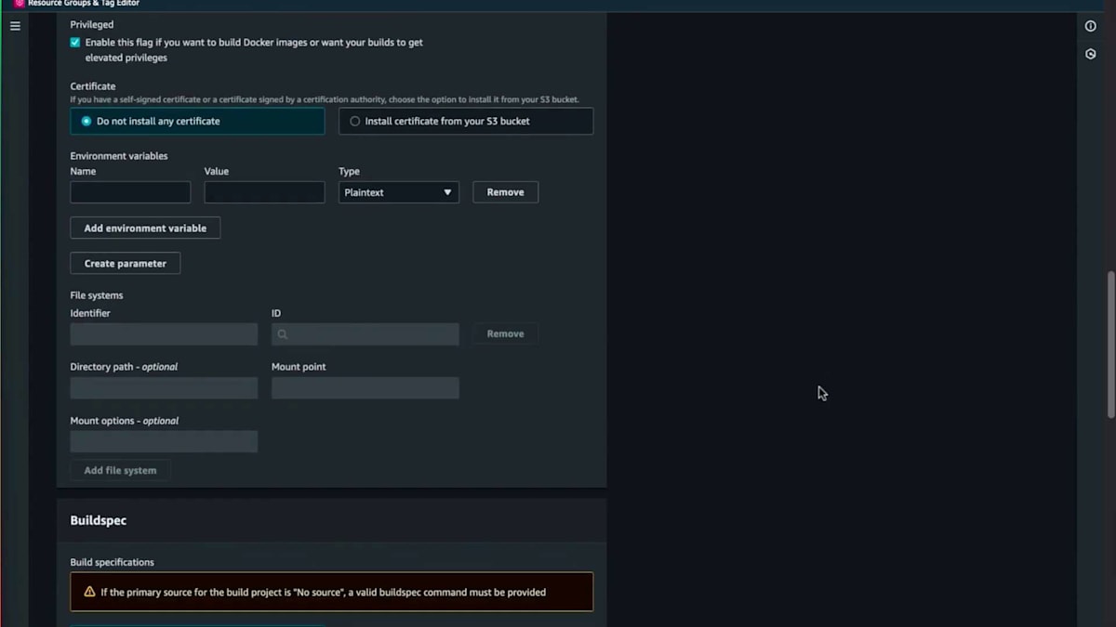Select Install certificate from your S3 bucket

466,122
